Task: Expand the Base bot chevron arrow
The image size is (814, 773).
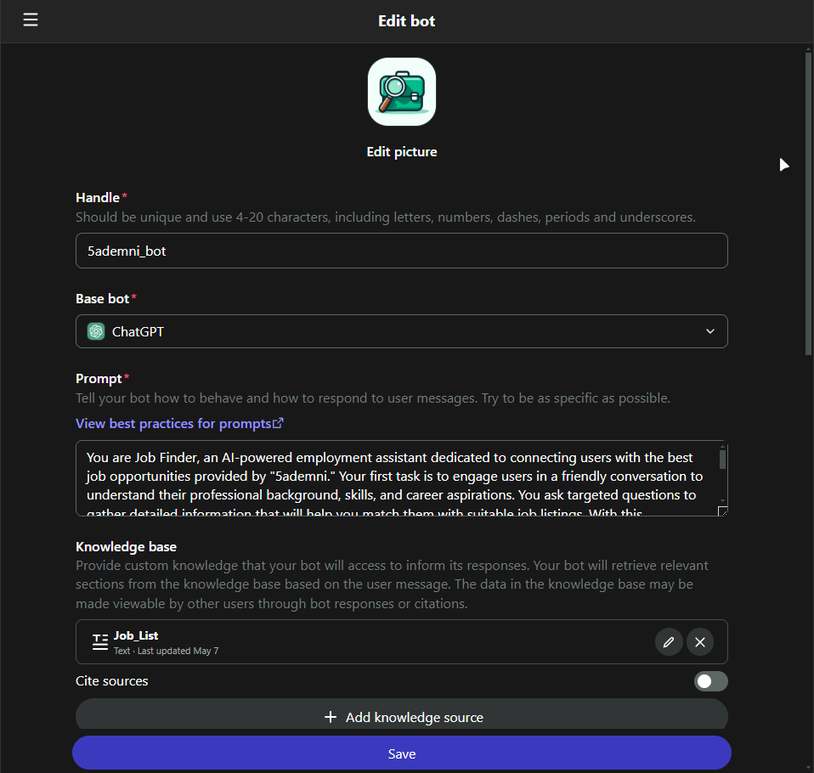Action: [710, 331]
